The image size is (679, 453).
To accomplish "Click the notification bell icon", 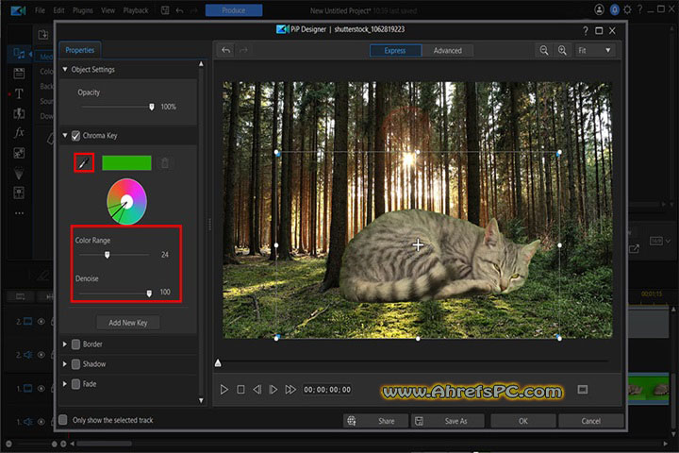I will (x=614, y=9).
